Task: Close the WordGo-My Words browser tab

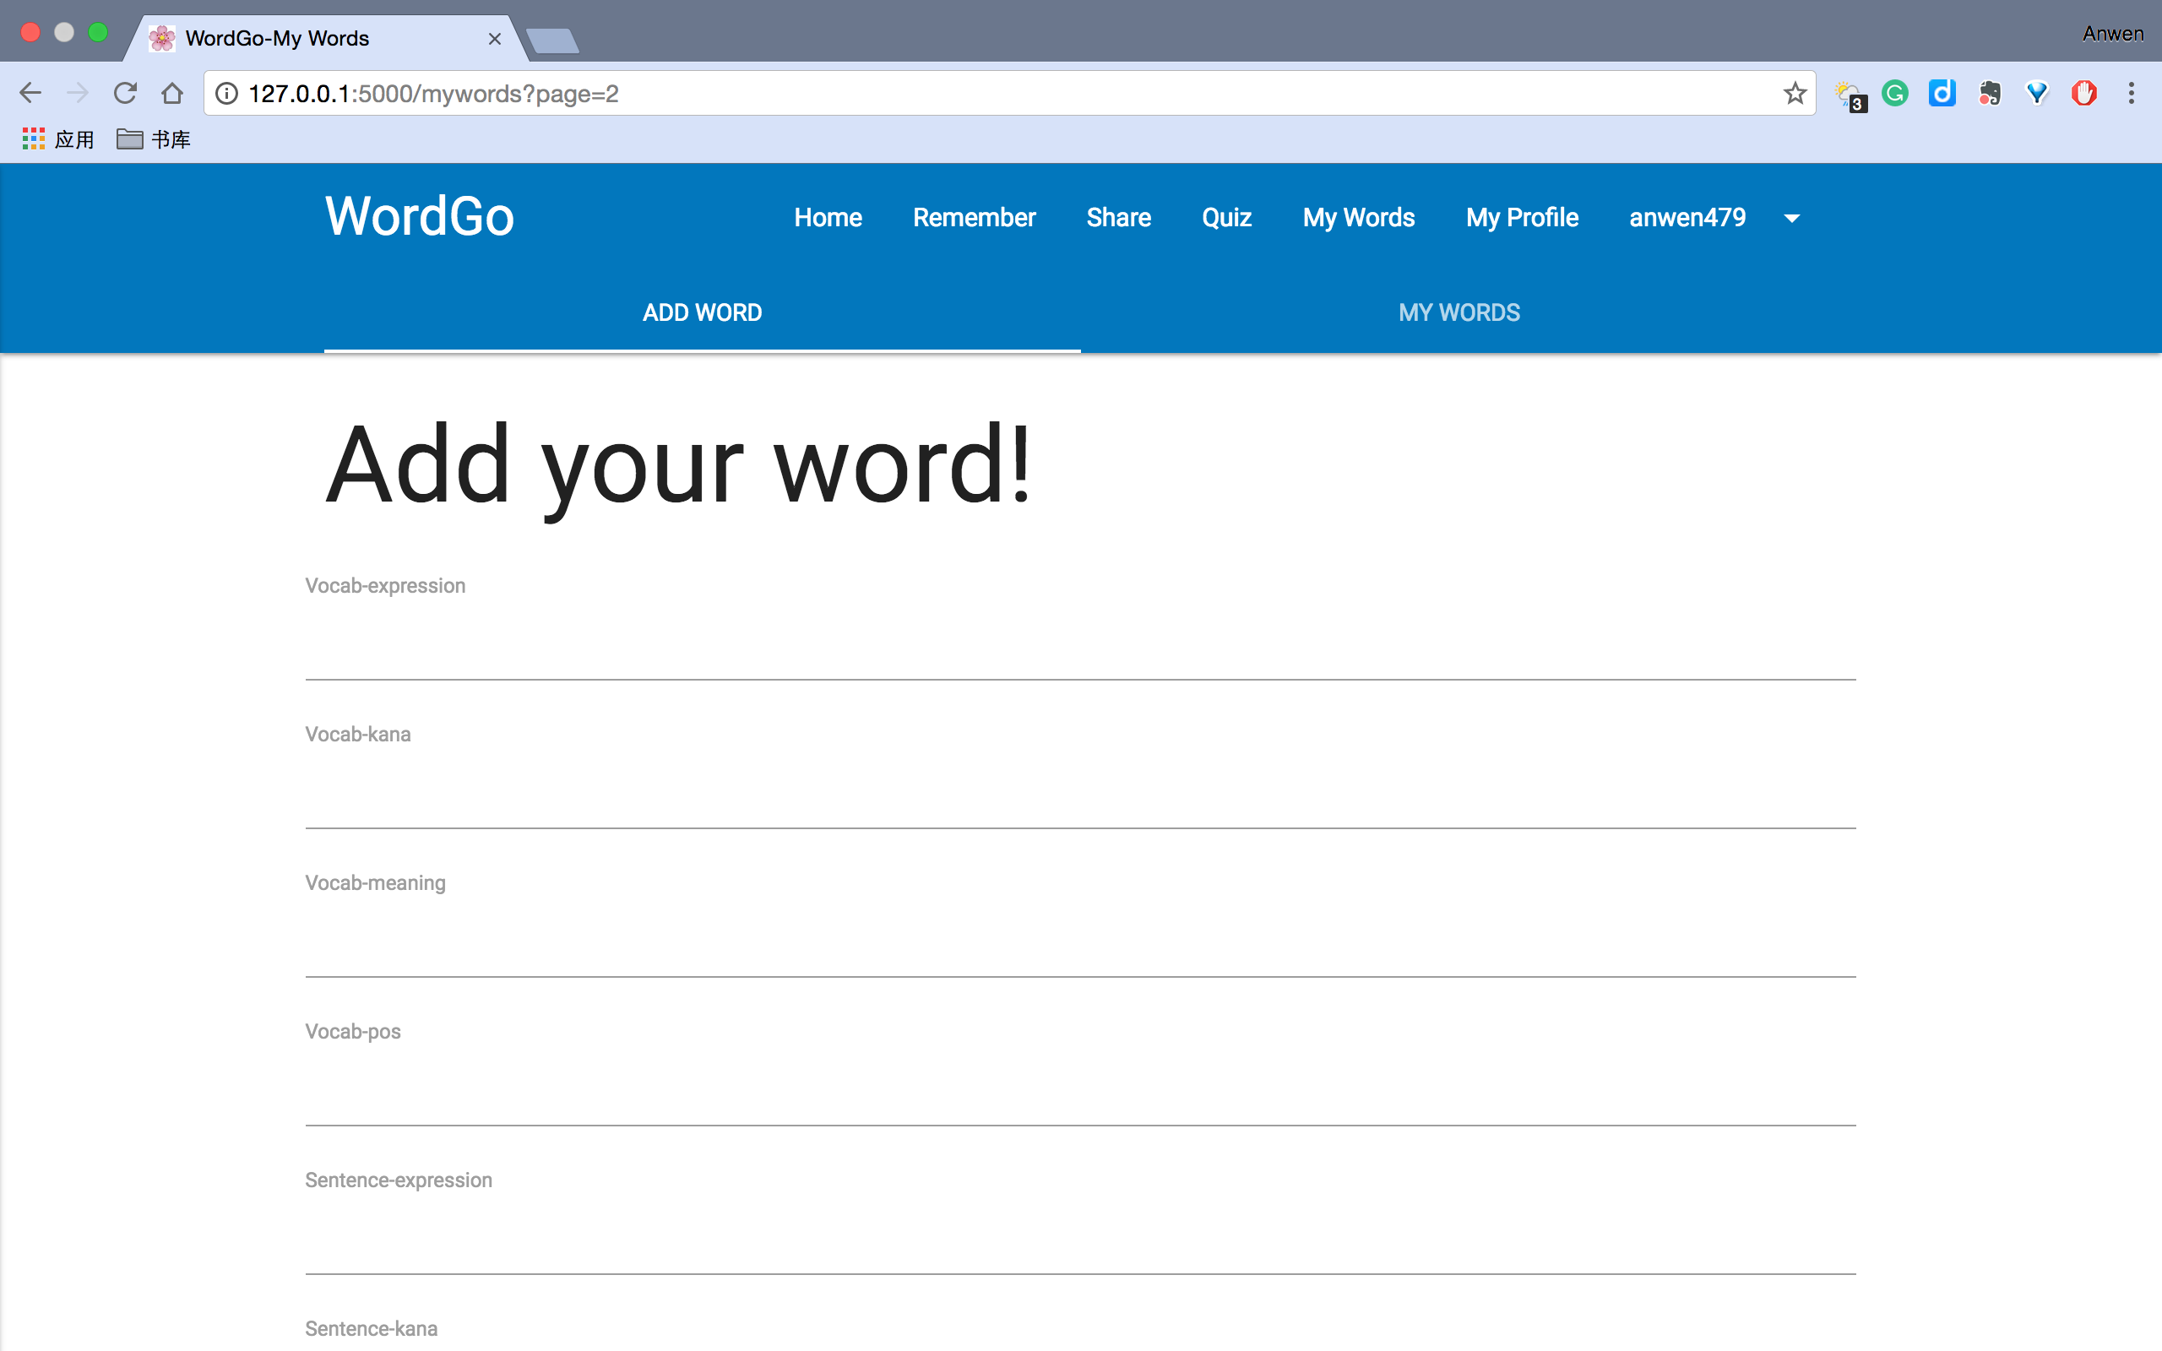Action: pyautogui.click(x=494, y=39)
